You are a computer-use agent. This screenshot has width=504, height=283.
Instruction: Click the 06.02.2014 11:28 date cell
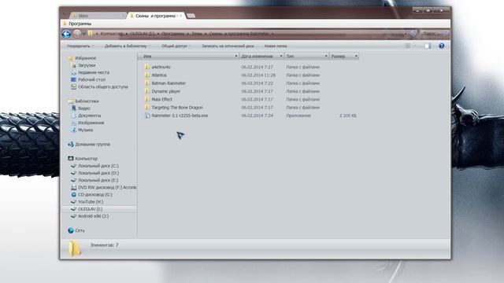click(258, 75)
